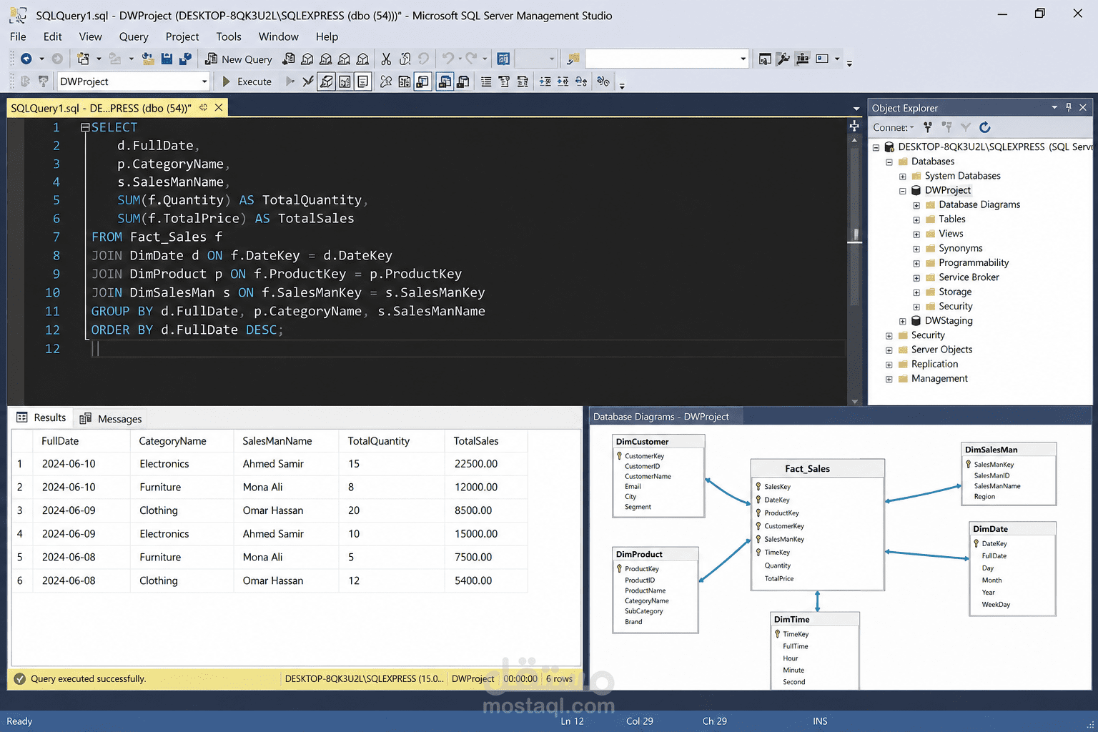Click the Debug play arrow icon after Execute

(290, 81)
